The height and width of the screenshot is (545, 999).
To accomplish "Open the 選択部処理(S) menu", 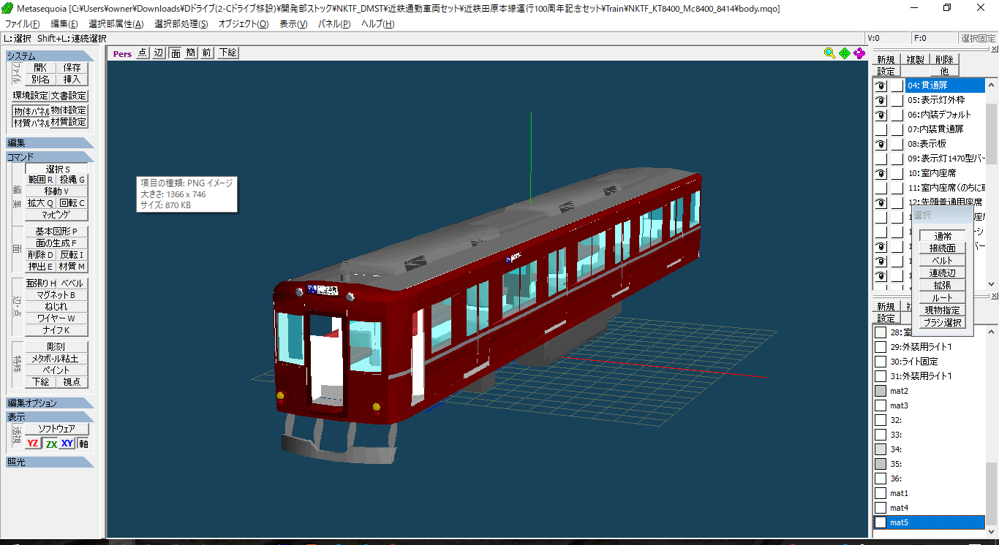I will [x=181, y=24].
